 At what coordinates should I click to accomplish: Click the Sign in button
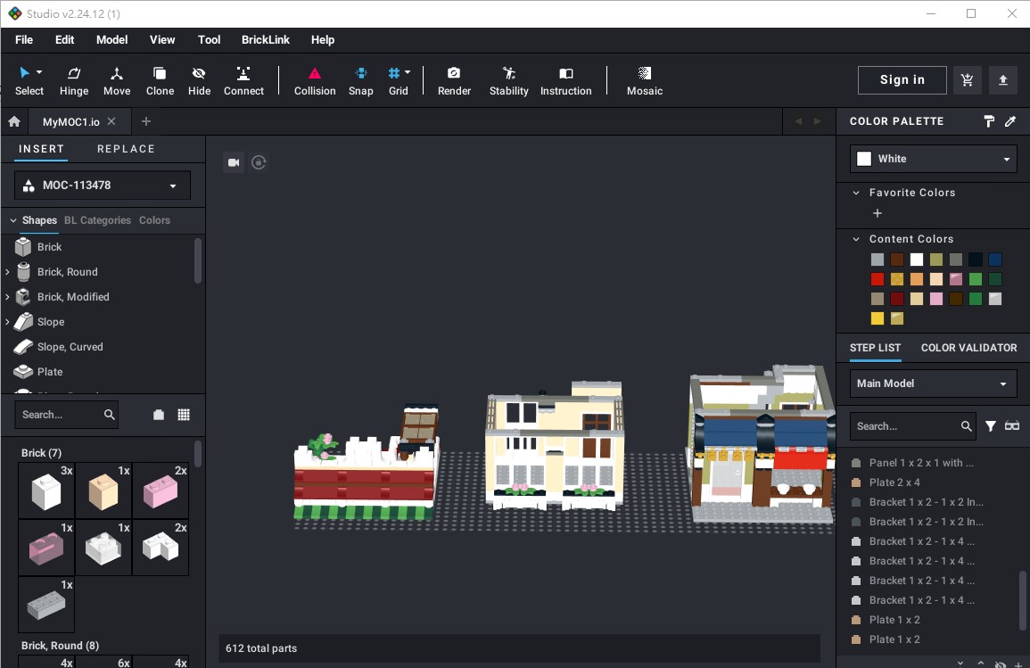pyautogui.click(x=902, y=80)
